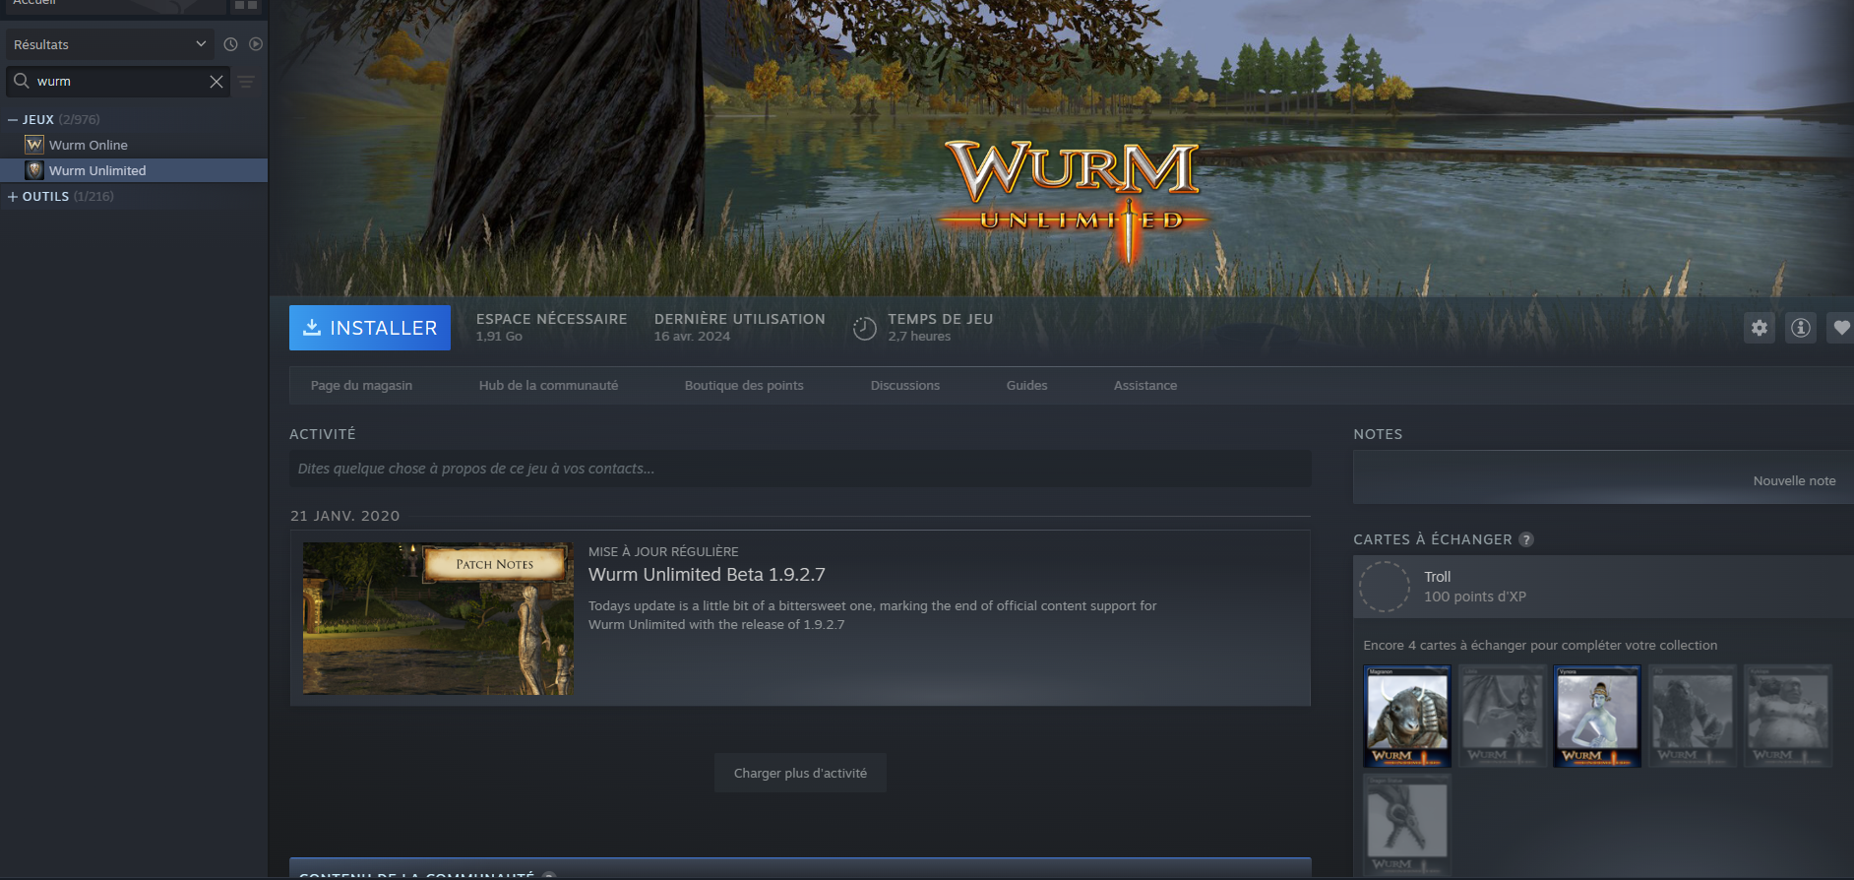Image resolution: width=1854 pixels, height=880 pixels.
Task: Toggle the ready-to-play filter icon
Action: pos(256,44)
